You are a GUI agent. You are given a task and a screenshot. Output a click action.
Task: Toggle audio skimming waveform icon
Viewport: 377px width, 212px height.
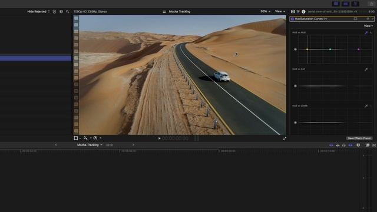coord(338,145)
